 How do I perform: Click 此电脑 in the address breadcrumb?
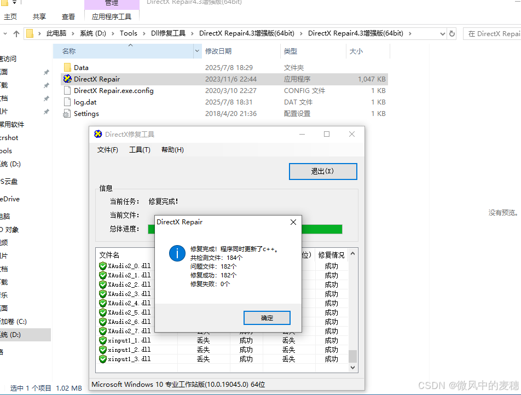pos(56,33)
